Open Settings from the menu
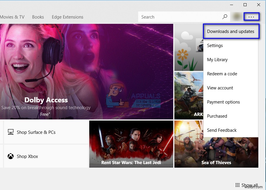 [x=231, y=46]
